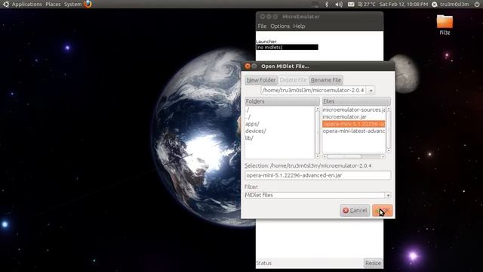This screenshot has height=272, width=483.
Task: Click the Rename File button
Action: click(x=326, y=80)
